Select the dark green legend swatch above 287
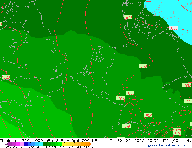The height and width of the screenshot is (148, 192). point(45,144)
